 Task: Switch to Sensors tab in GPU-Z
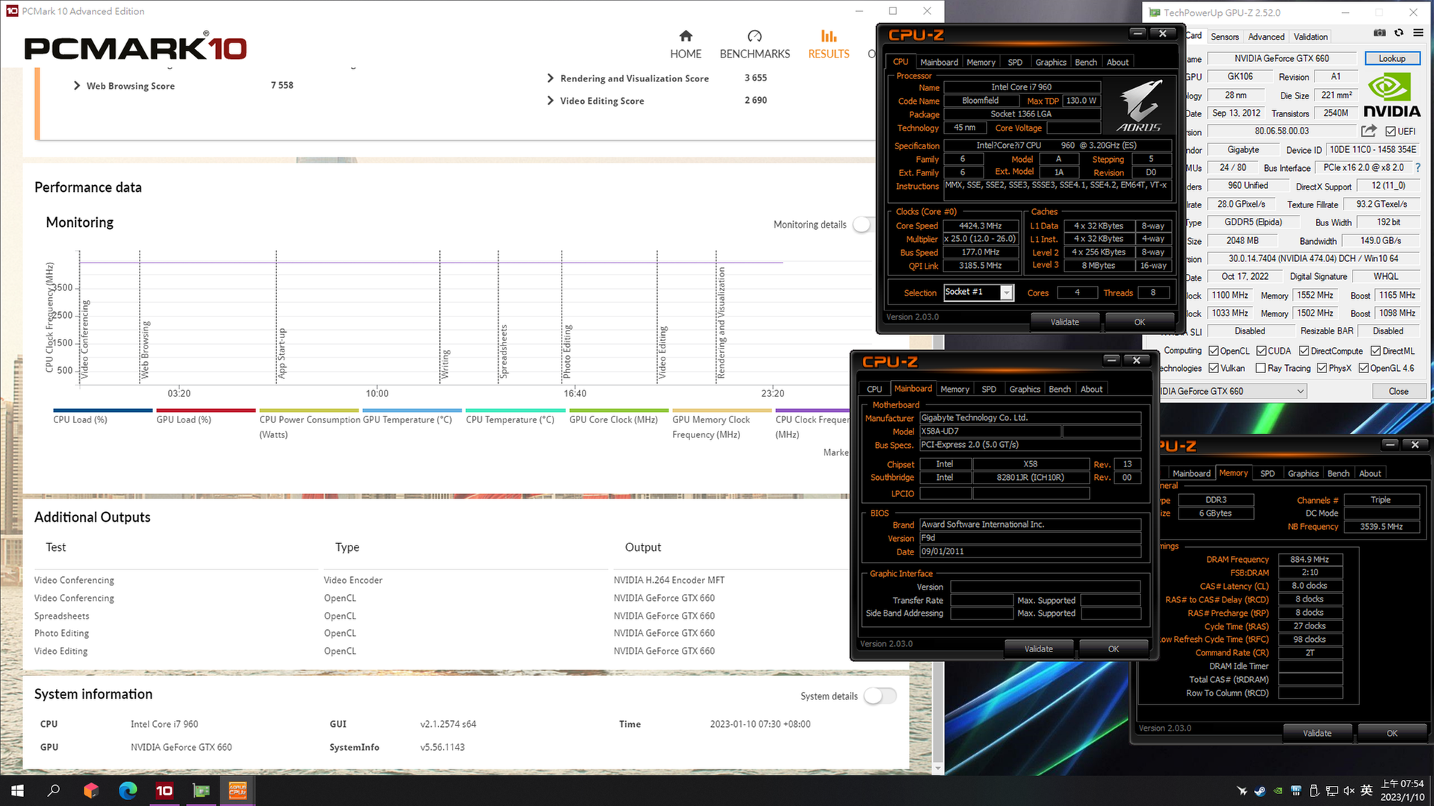[x=1225, y=37]
